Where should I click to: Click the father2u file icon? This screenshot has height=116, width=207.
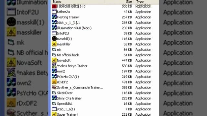54,12
